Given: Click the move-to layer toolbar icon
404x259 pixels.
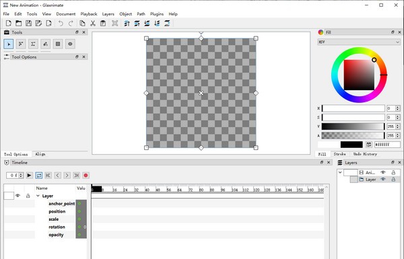Looking at the screenshot, I should [167, 24].
